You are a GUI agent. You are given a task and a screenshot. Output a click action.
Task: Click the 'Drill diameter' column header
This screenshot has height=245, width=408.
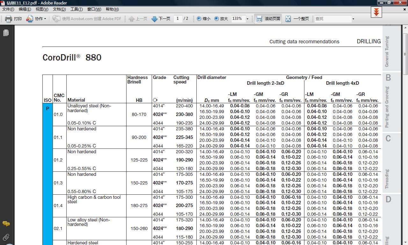pos(212,77)
